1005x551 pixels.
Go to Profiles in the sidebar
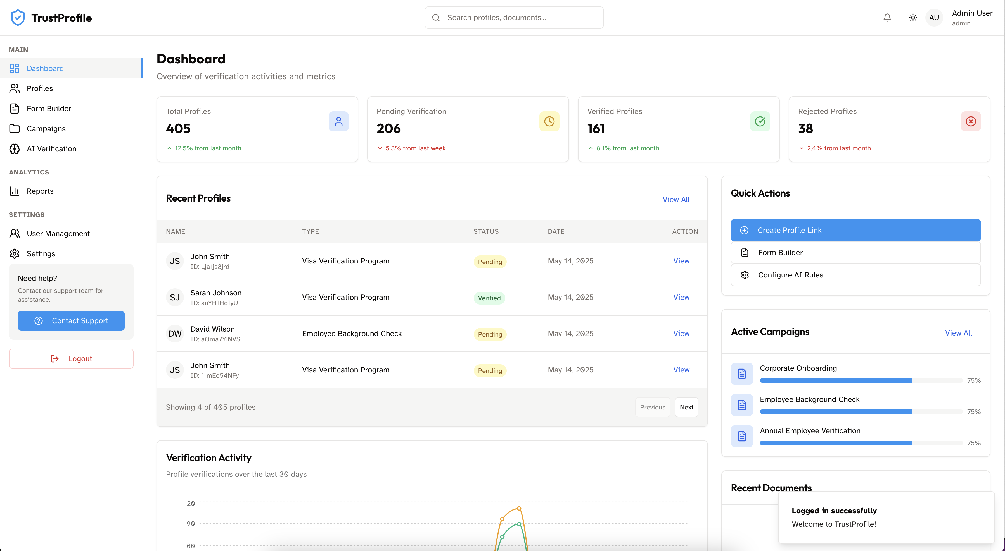tap(71, 88)
